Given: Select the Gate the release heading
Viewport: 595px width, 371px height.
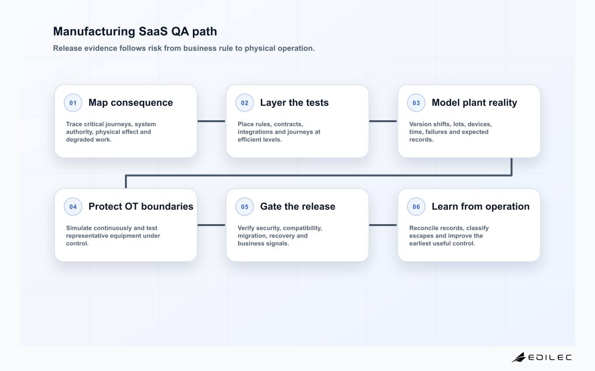Looking at the screenshot, I should coord(297,207).
